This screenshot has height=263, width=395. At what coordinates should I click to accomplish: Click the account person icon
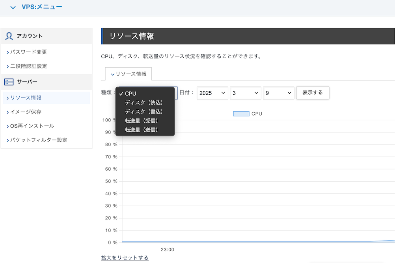(x=9, y=36)
